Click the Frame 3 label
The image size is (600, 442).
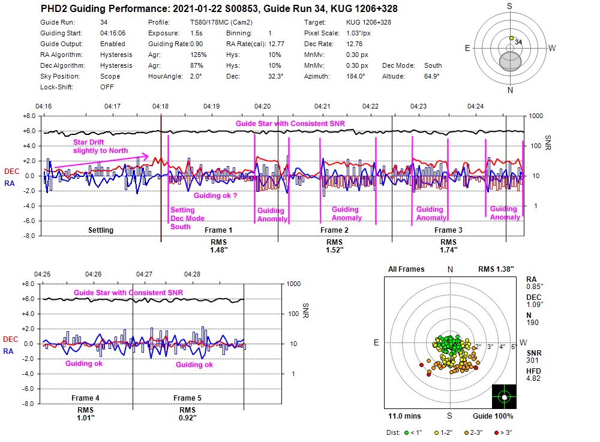(x=448, y=230)
